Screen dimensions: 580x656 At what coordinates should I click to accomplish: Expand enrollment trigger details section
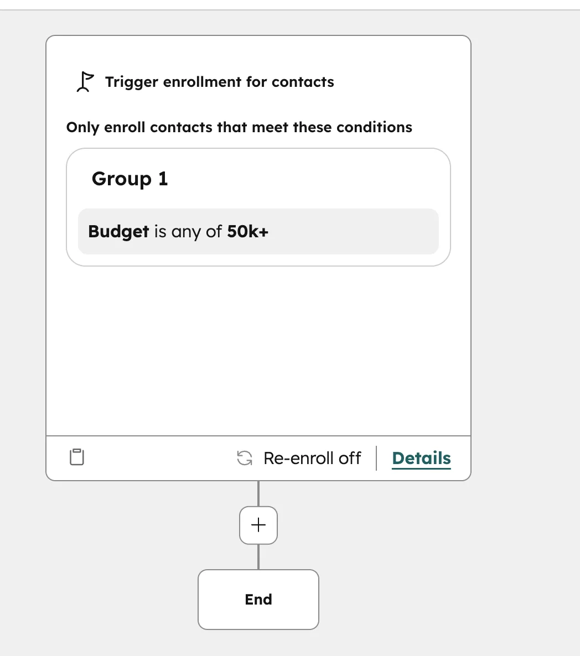coord(421,458)
